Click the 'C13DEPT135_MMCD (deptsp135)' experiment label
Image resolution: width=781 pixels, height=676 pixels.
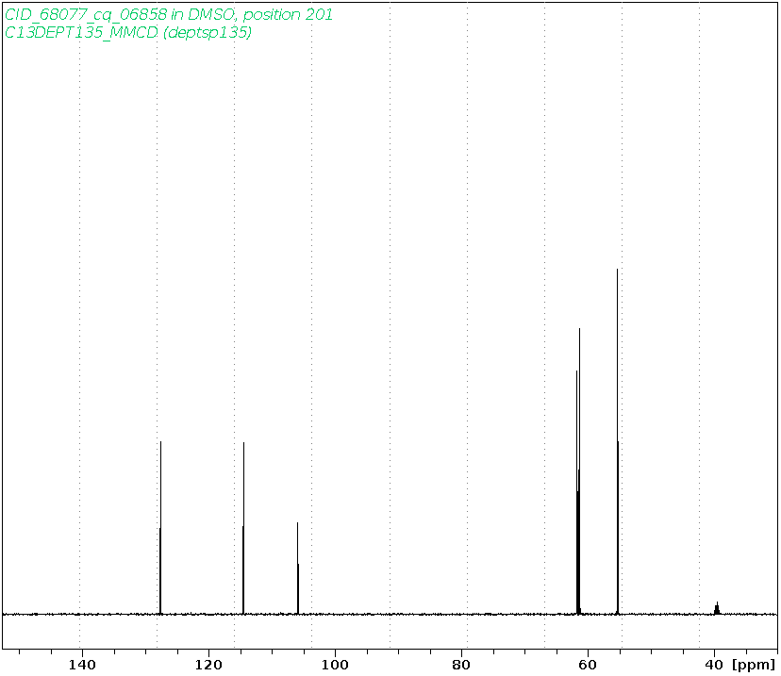tap(128, 32)
